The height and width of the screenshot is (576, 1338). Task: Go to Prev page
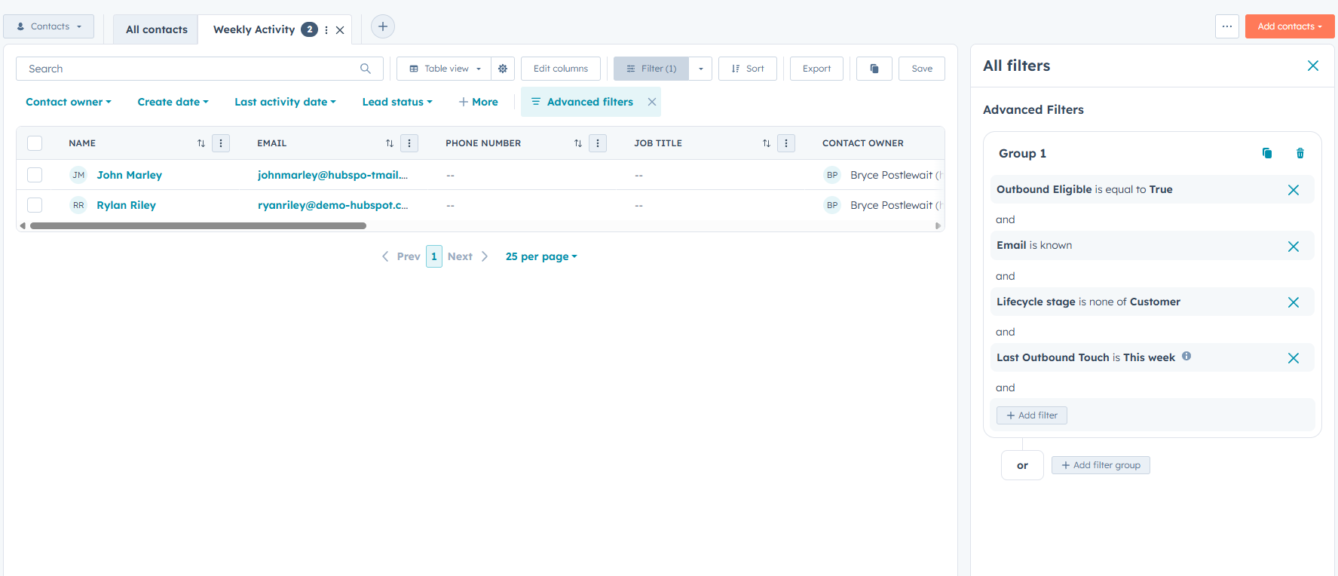(x=401, y=256)
